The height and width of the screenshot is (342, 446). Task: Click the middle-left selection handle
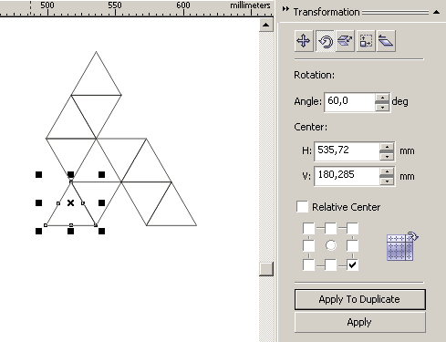[38, 202]
